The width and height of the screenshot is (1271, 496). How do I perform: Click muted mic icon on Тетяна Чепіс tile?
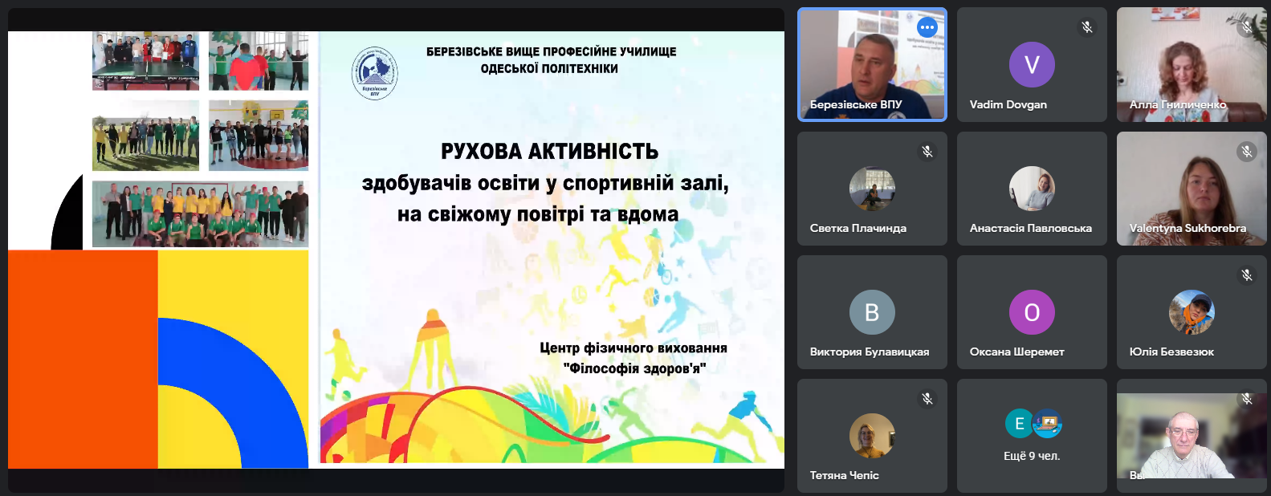pyautogui.click(x=927, y=399)
